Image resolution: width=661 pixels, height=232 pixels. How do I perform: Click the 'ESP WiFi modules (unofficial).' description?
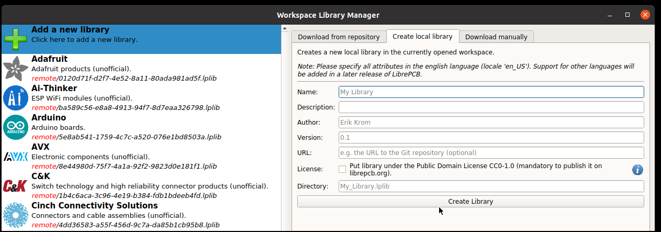coord(82,98)
